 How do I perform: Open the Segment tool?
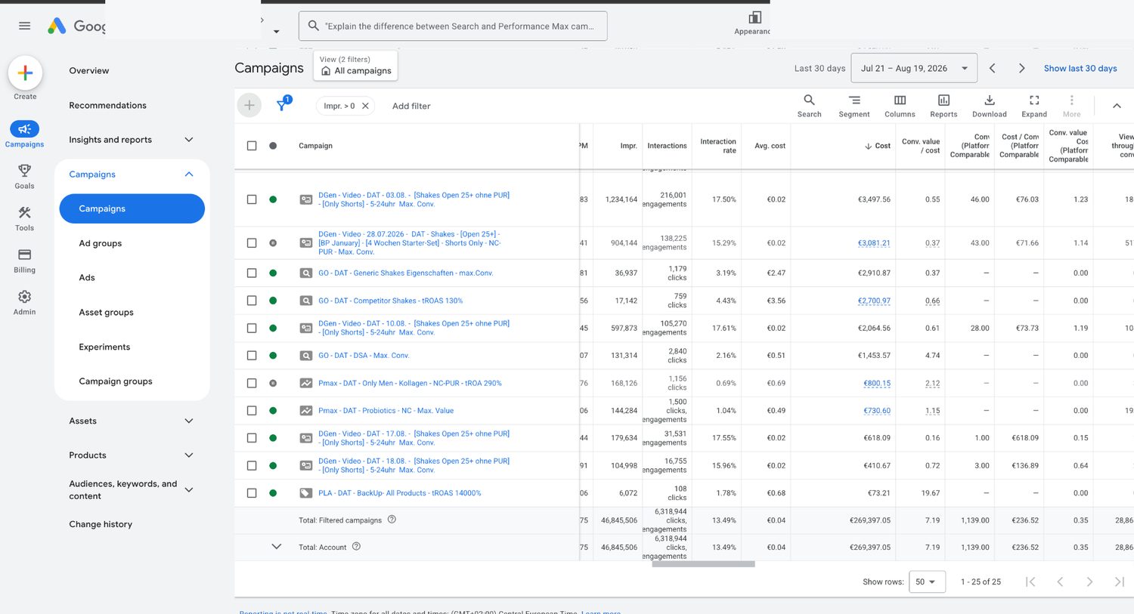[x=854, y=105]
